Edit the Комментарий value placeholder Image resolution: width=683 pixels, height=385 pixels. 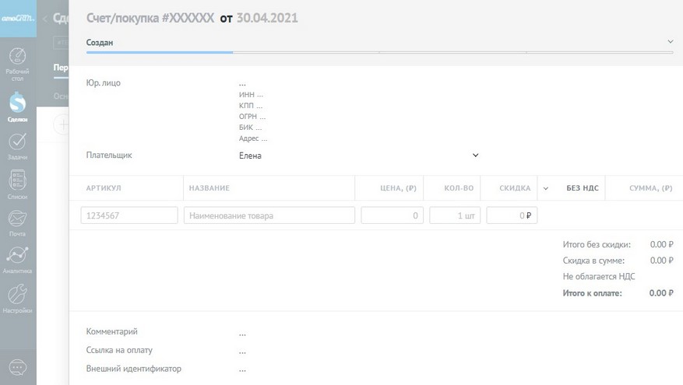pos(243,332)
